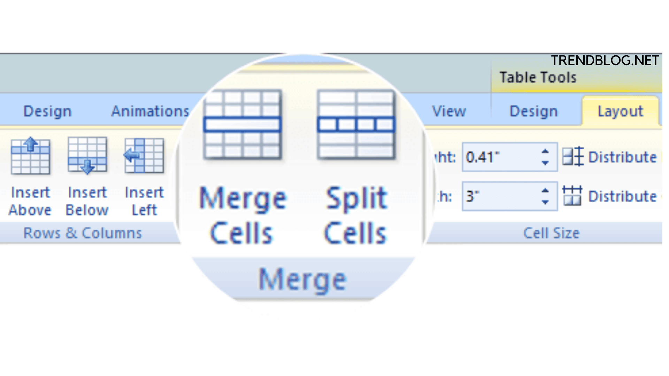Toggle the Table Tools Design tab
669x376 pixels.
[532, 111]
